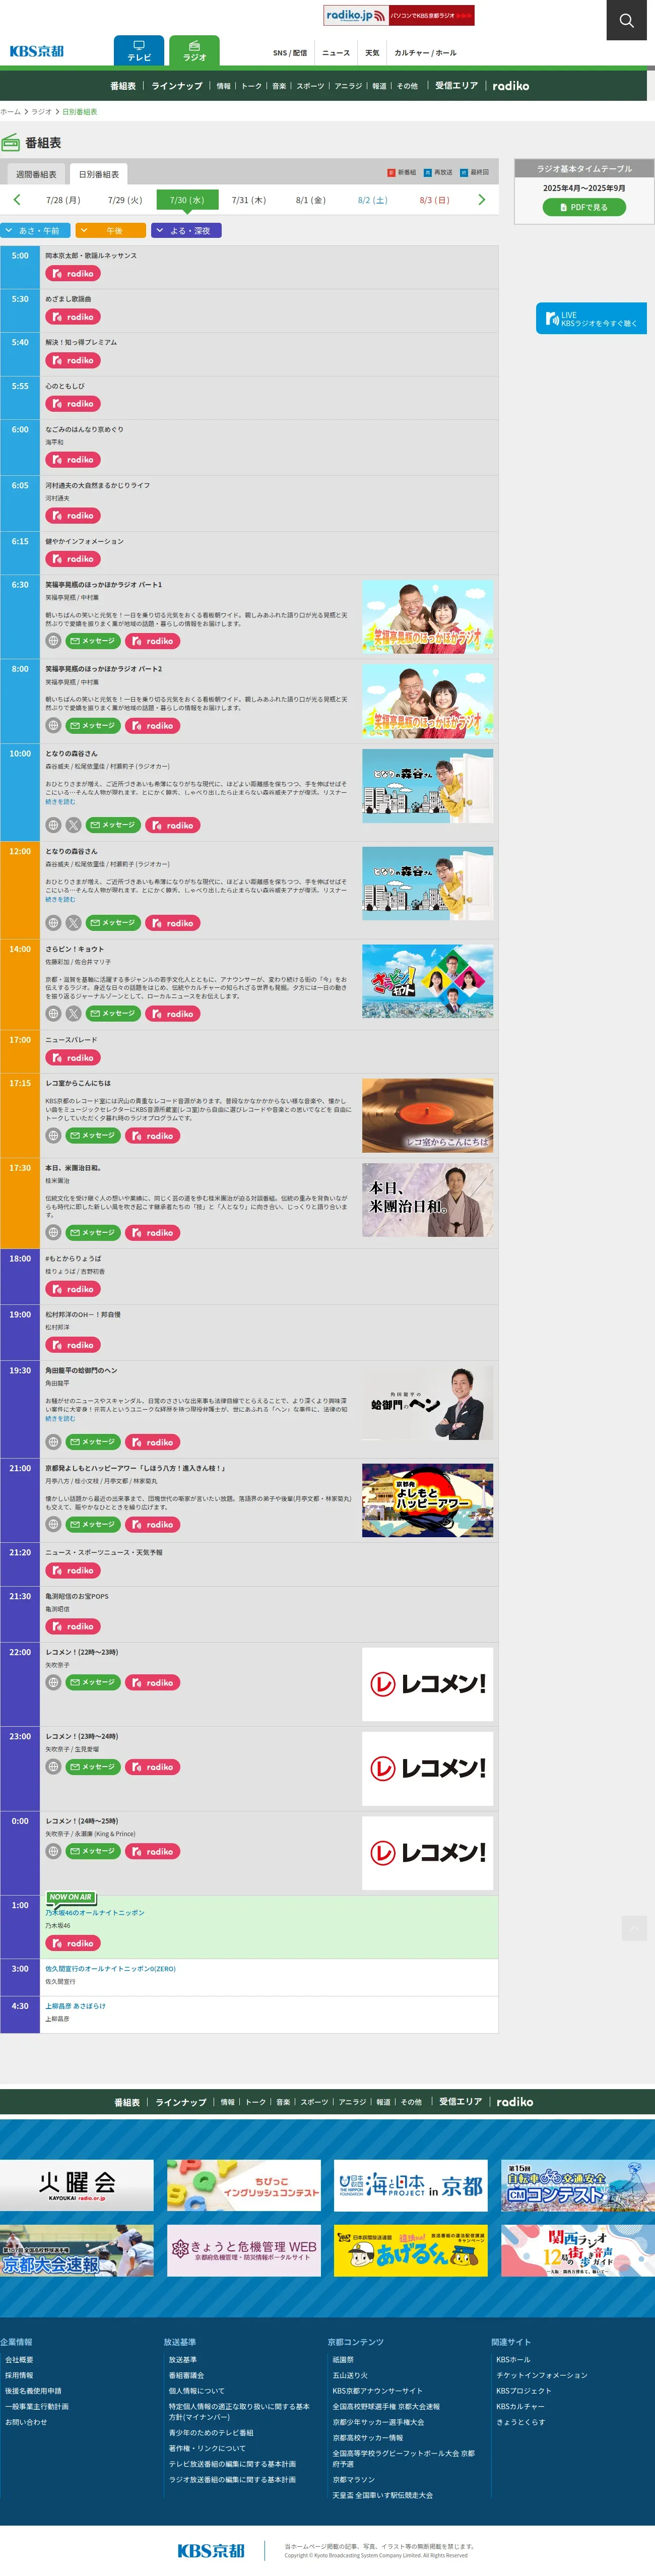
Task: Open the 上柳昌彦 あさぼらけ program link
Action: 75,2006
